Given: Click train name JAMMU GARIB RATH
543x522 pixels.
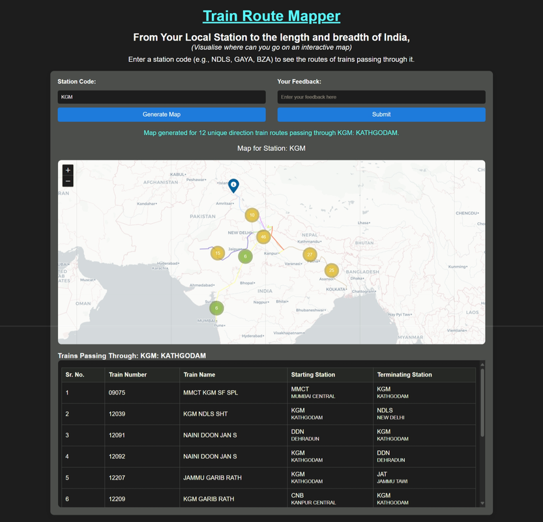Looking at the screenshot, I should point(213,478).
